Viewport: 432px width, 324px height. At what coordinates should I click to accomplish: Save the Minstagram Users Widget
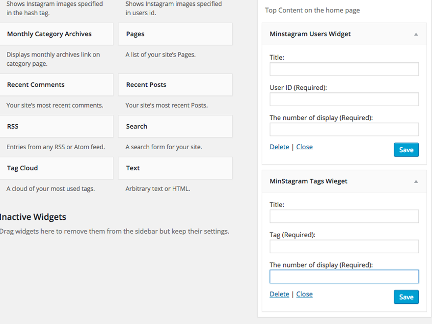(406, 150)
